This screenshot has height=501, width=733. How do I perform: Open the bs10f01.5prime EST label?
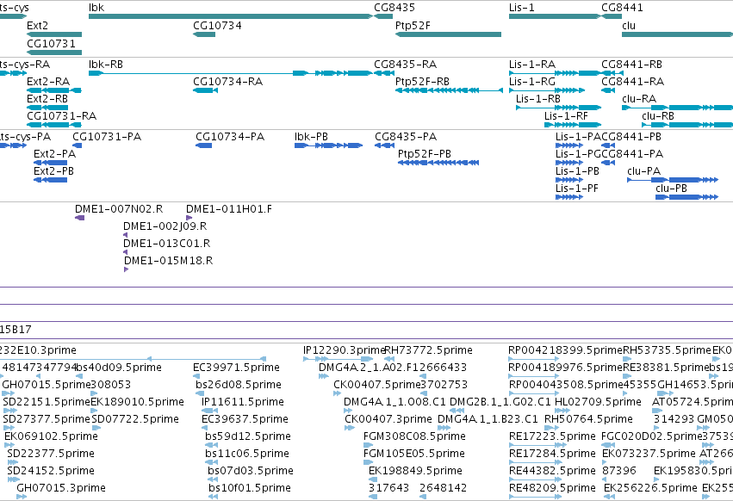click(x=250, y=488)
